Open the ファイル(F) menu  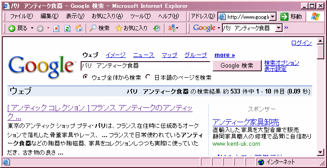point(21,16)
